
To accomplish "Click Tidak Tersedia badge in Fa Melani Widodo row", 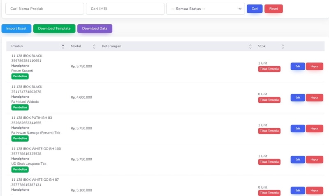I will (269, 100).
